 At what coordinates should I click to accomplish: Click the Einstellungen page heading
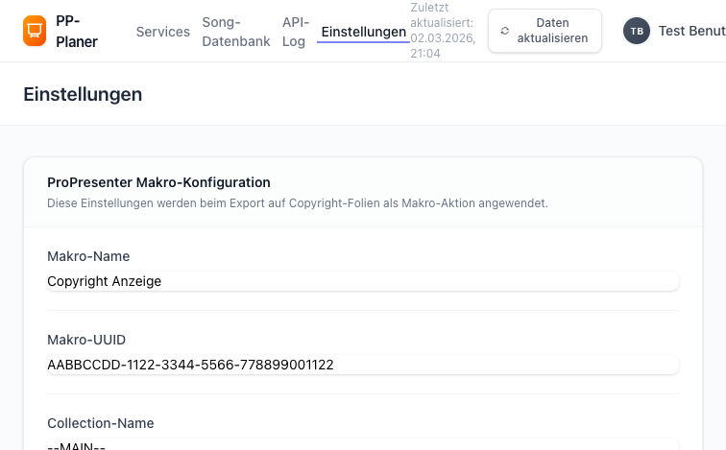click(83, 94)
